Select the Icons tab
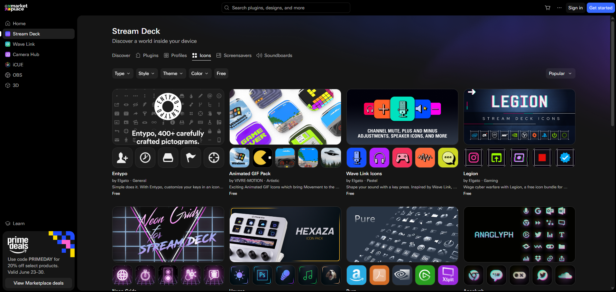 [202, 55]
